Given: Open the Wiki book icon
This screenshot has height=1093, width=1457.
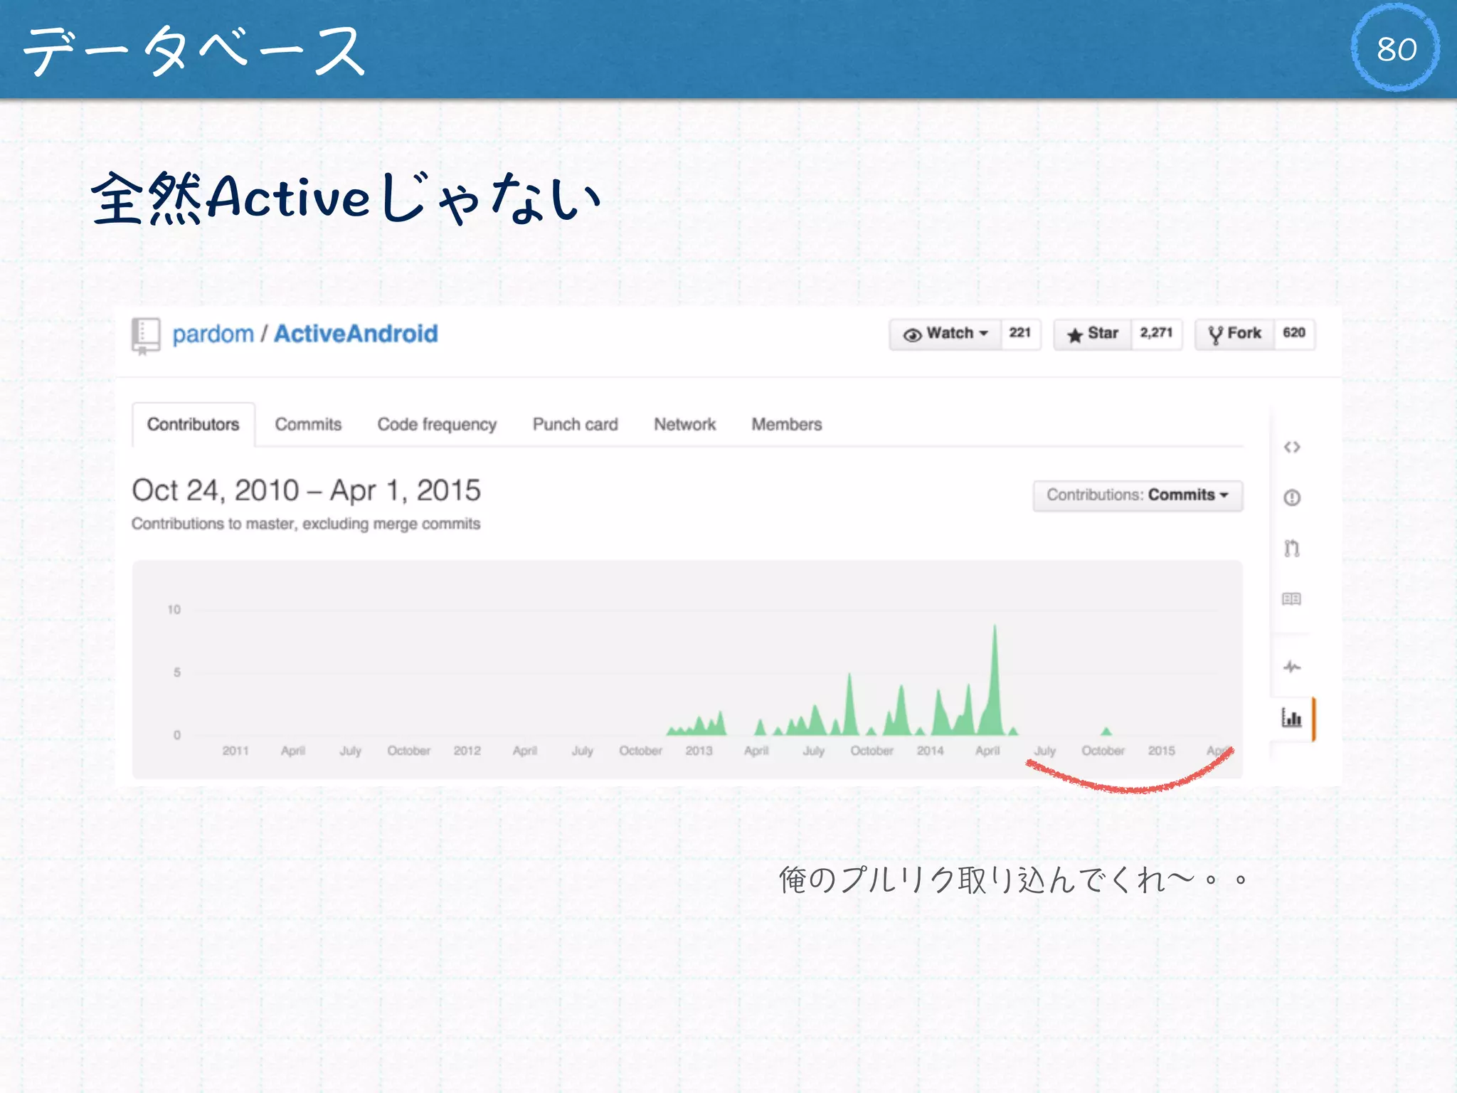Looking at the screenshot, I should (1292, 599).
